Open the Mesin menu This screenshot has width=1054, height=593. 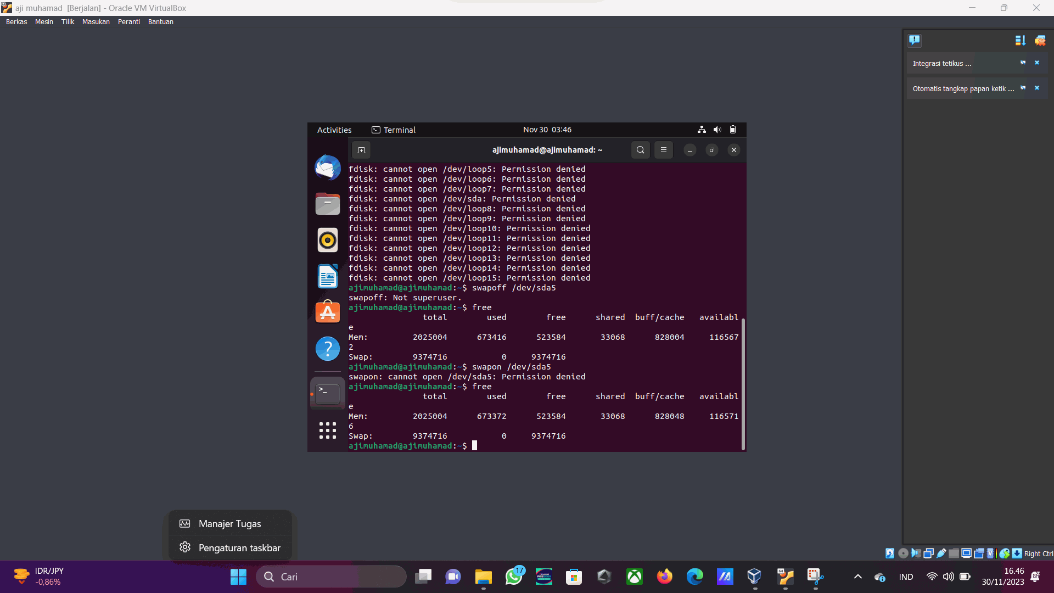coord(44,22)
